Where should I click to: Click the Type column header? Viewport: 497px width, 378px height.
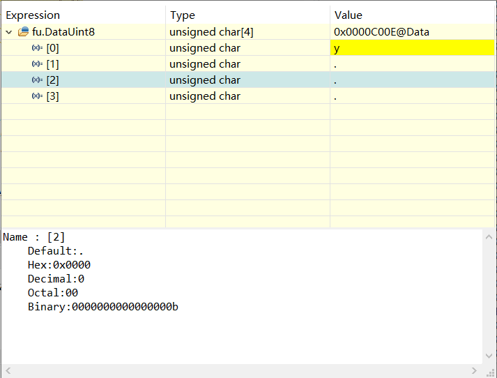(x=182, y=15)
